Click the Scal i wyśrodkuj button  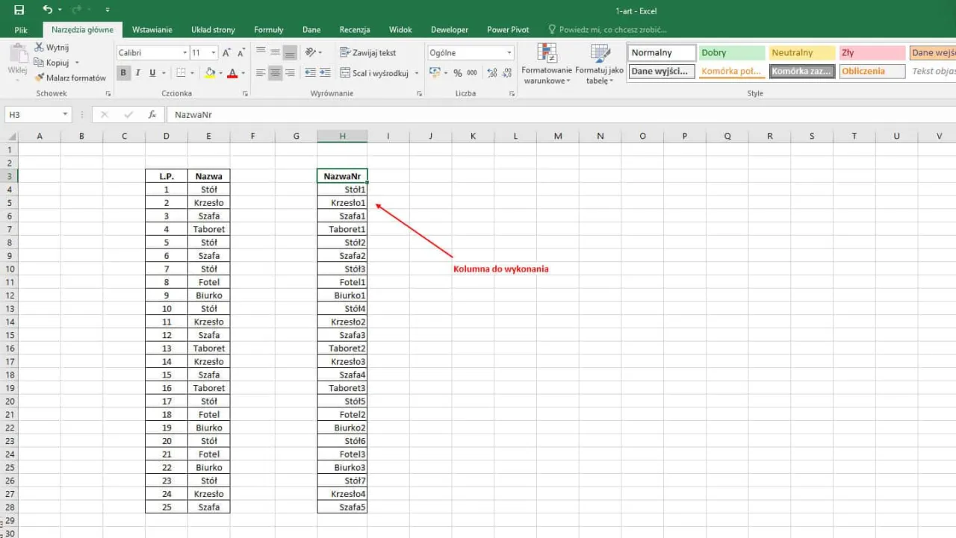(374, 73)
